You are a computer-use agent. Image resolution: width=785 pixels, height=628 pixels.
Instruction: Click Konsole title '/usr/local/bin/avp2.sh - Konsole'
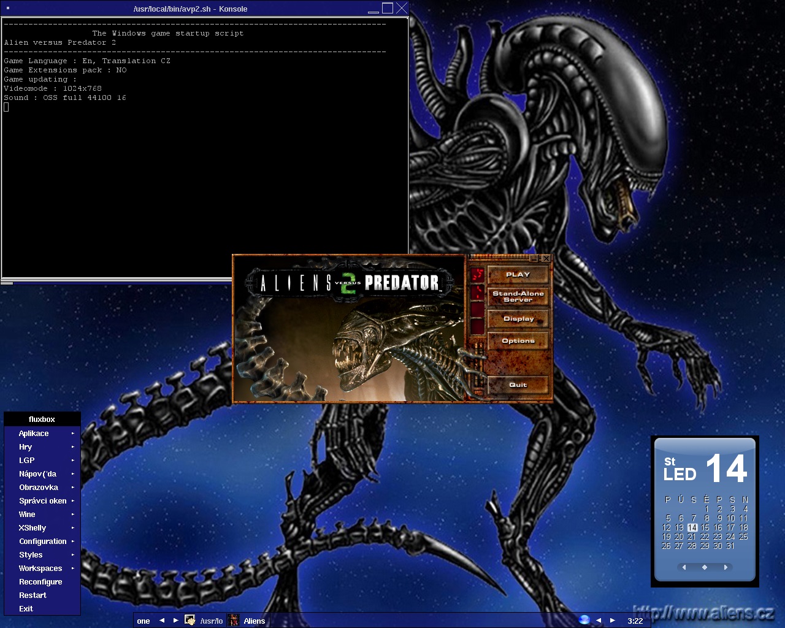[190, 9]
